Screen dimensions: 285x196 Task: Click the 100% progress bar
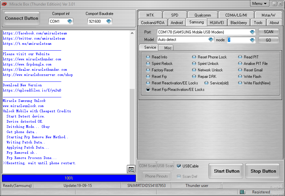click(x=69, y=178)
